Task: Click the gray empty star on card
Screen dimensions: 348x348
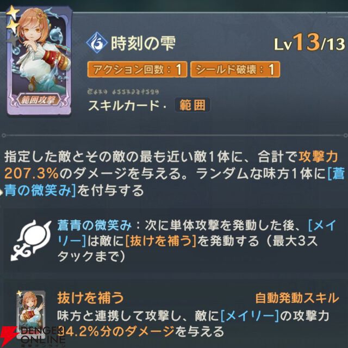Action: point(13,40)
